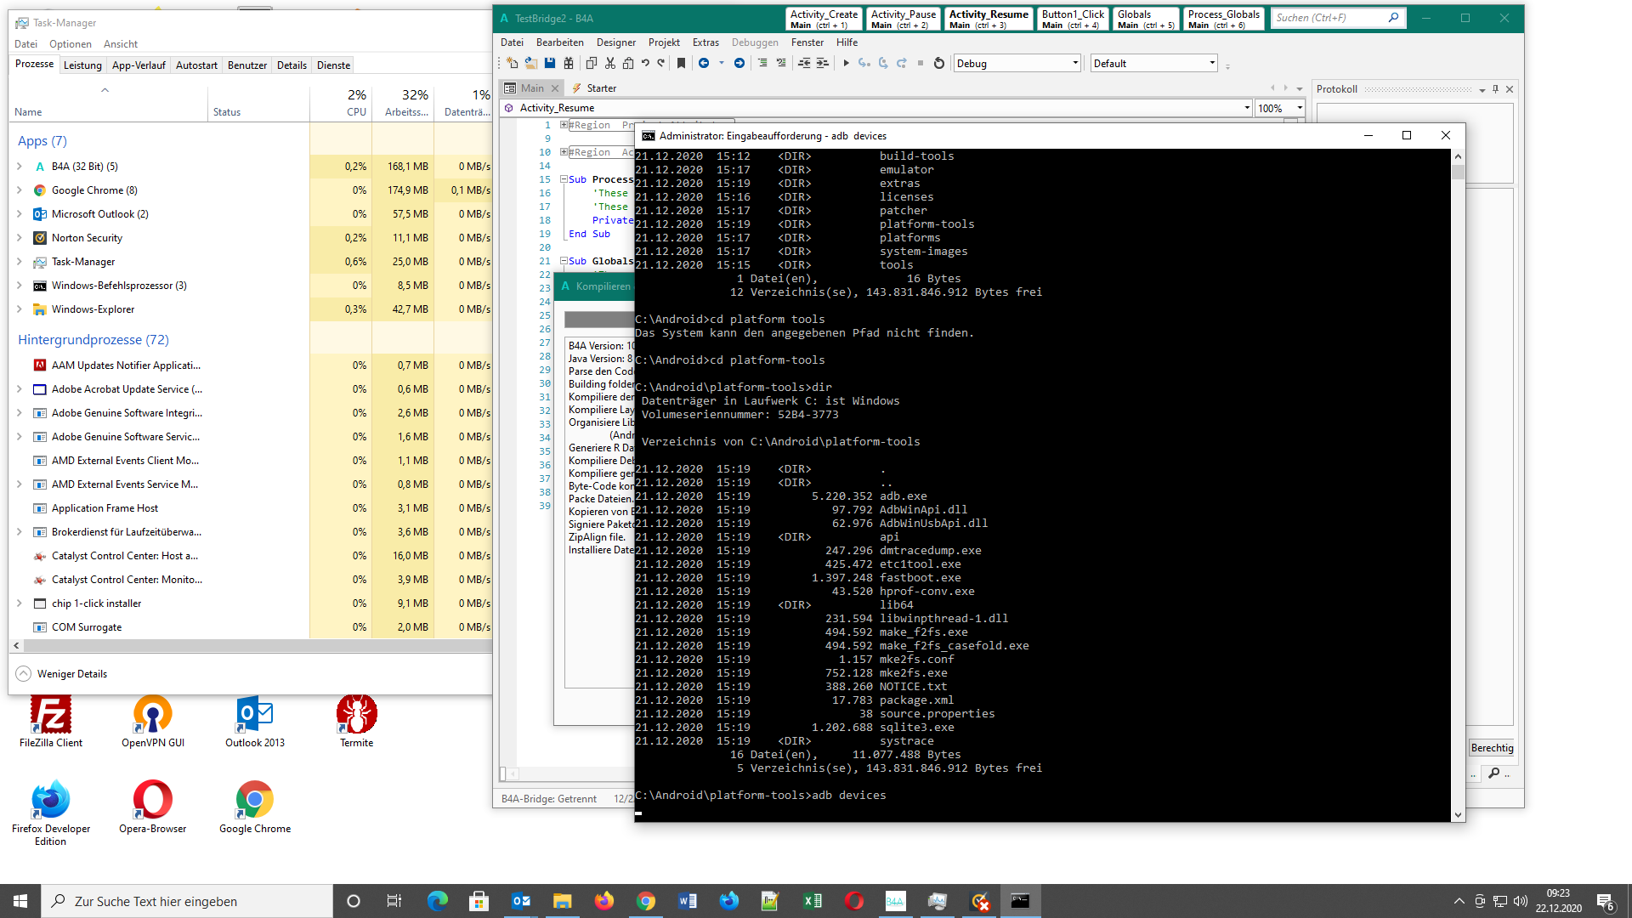Image resolution: width=1632 pixels, height=918 pixels.
Task: Click the Button1_Click sub shortcut button
Action: pos(1073,19)
